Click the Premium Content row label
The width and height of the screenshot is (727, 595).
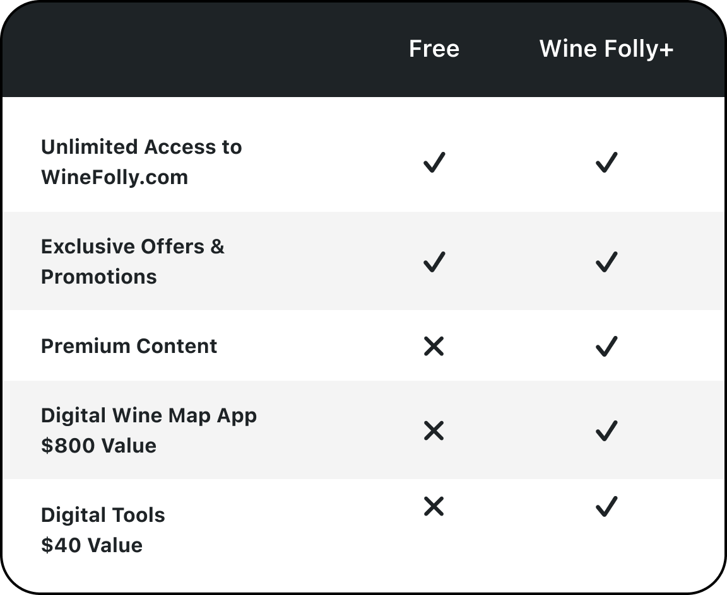(129, 346)
